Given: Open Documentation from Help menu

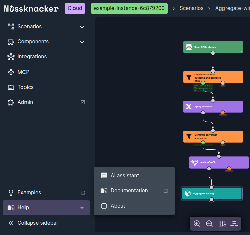Looking at the screenshot, I should (134, 191).
